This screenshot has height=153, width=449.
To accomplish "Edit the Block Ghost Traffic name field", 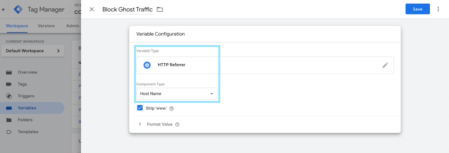I will (x=127, y=10).
